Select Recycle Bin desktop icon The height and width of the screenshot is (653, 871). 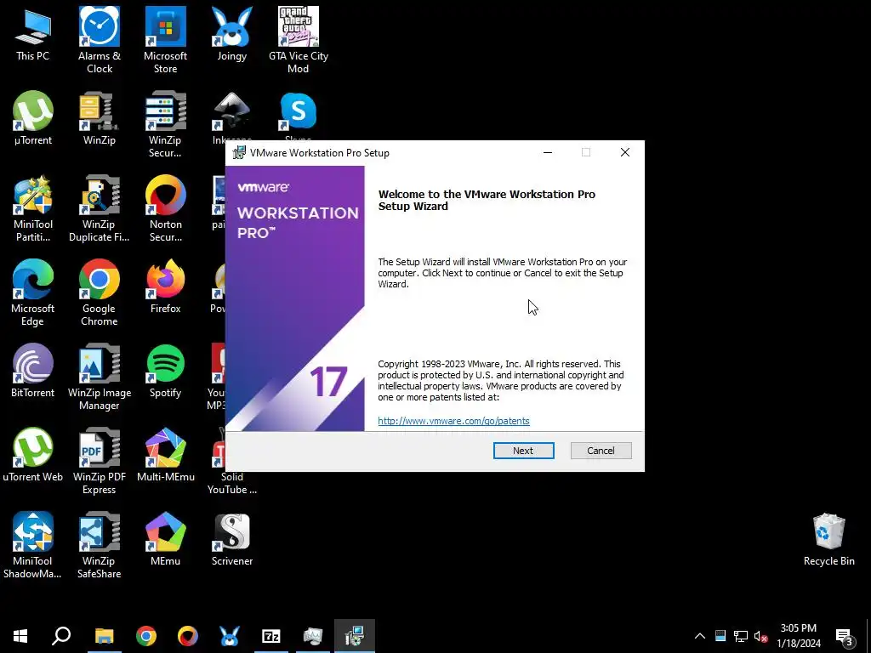click(828, 539)
